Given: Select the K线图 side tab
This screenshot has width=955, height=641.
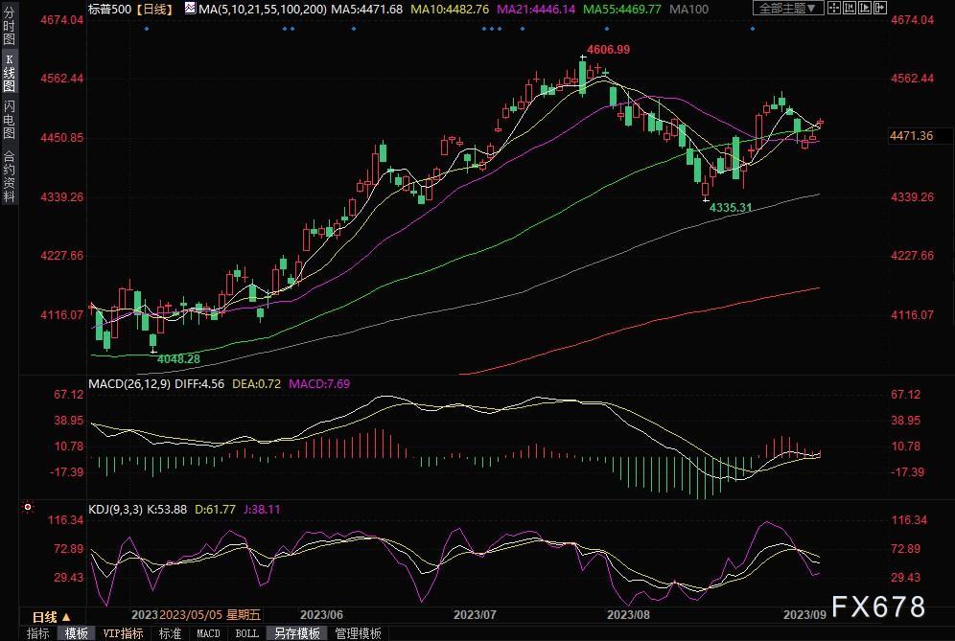Looking at the screenshot, I should (9, 73).
